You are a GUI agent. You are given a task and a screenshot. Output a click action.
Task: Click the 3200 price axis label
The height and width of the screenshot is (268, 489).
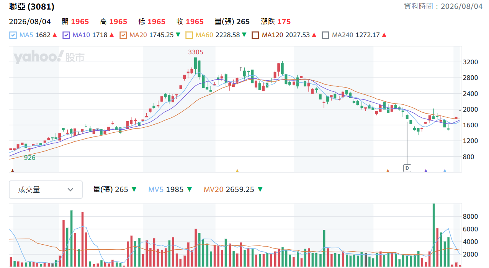471,62
